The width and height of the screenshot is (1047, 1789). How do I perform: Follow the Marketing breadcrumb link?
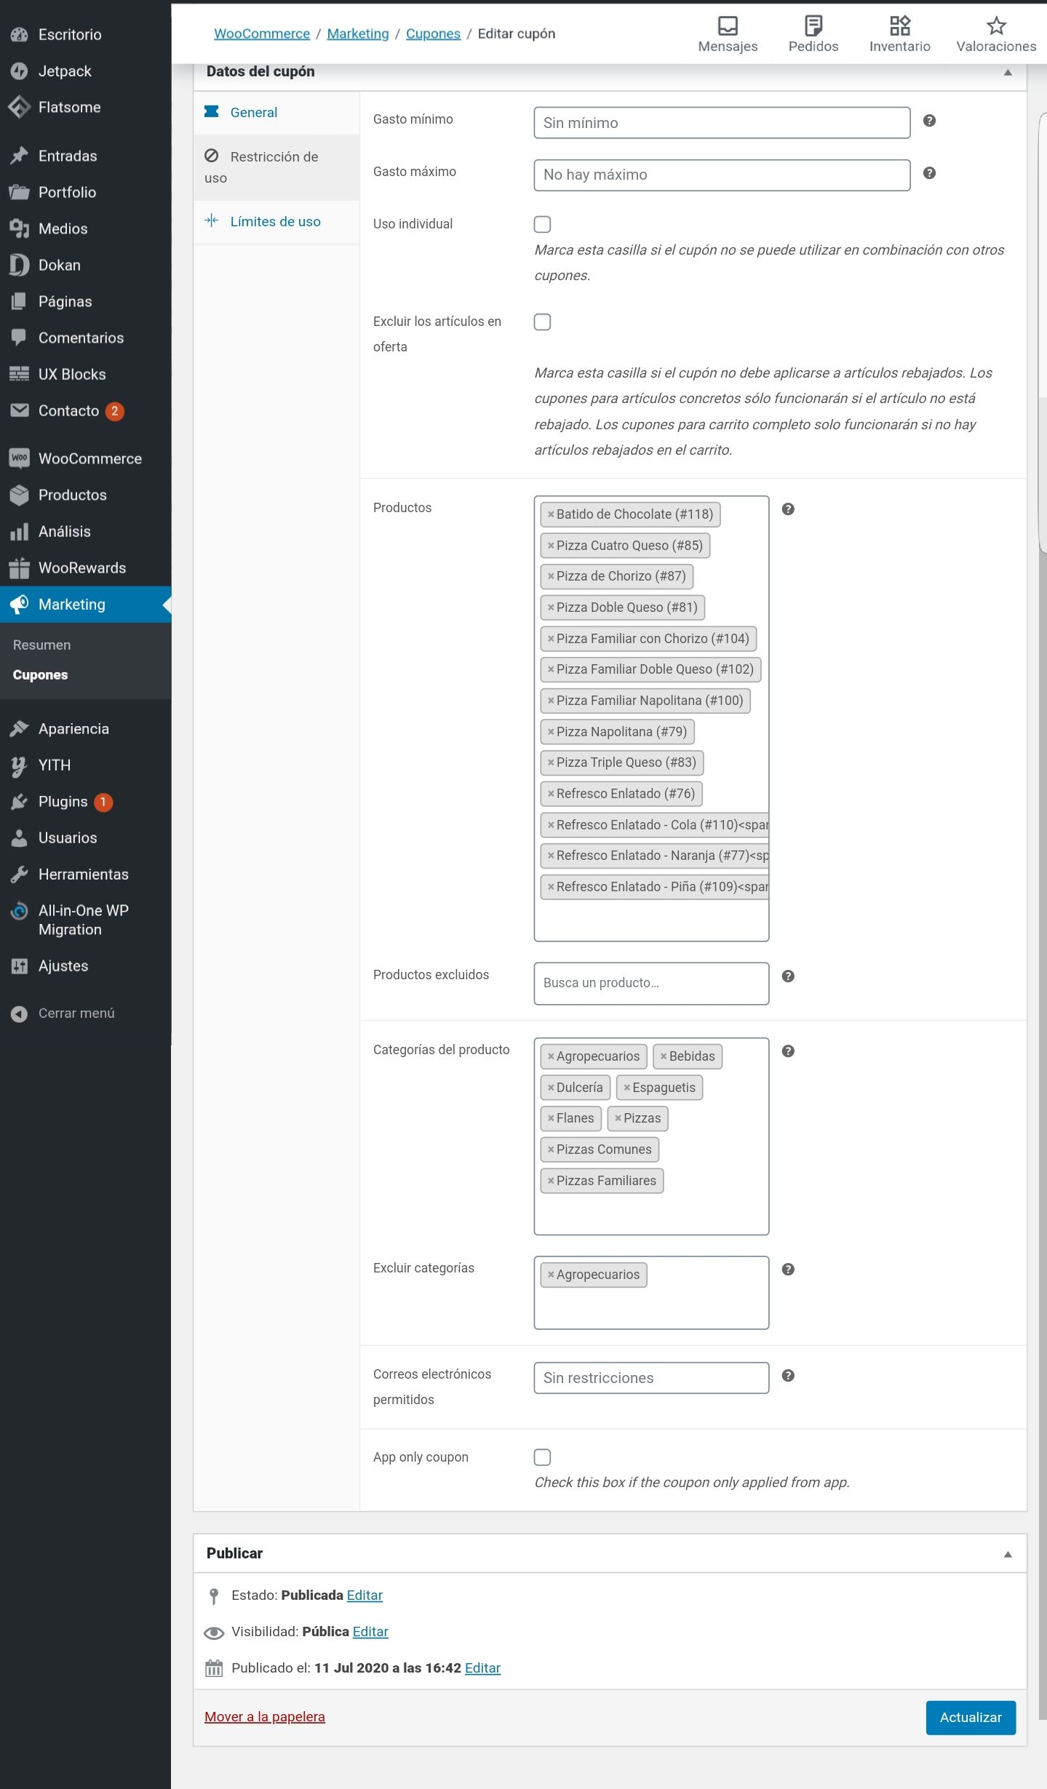click(x=358, y=33)
